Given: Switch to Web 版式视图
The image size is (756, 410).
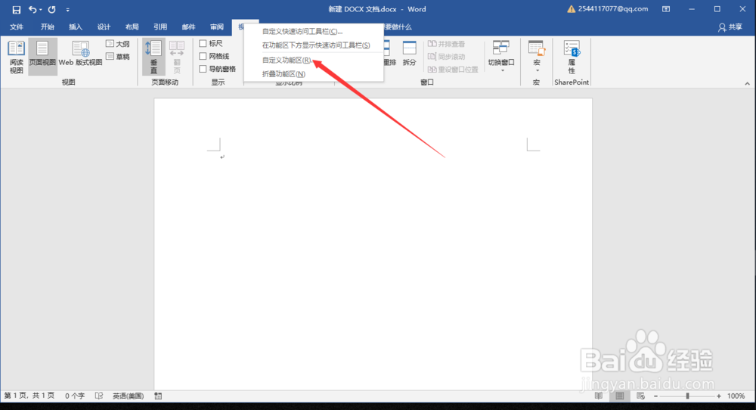Looking at the screenshot, I should (81, 54).
